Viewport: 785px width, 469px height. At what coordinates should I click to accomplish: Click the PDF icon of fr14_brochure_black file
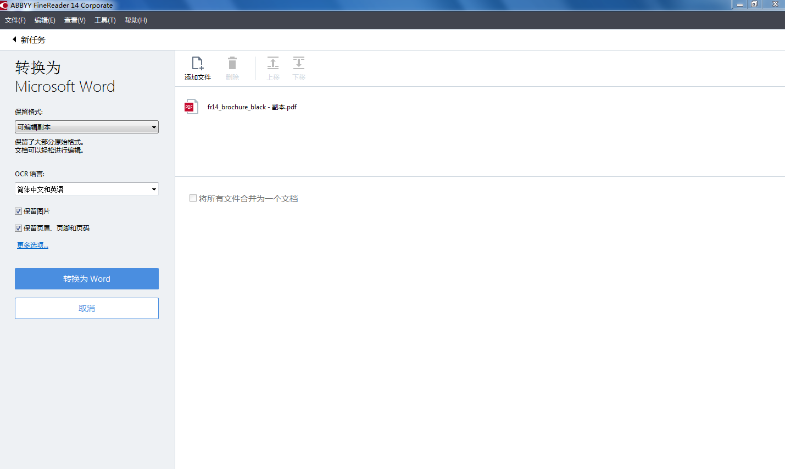click(x=191, y=107)
